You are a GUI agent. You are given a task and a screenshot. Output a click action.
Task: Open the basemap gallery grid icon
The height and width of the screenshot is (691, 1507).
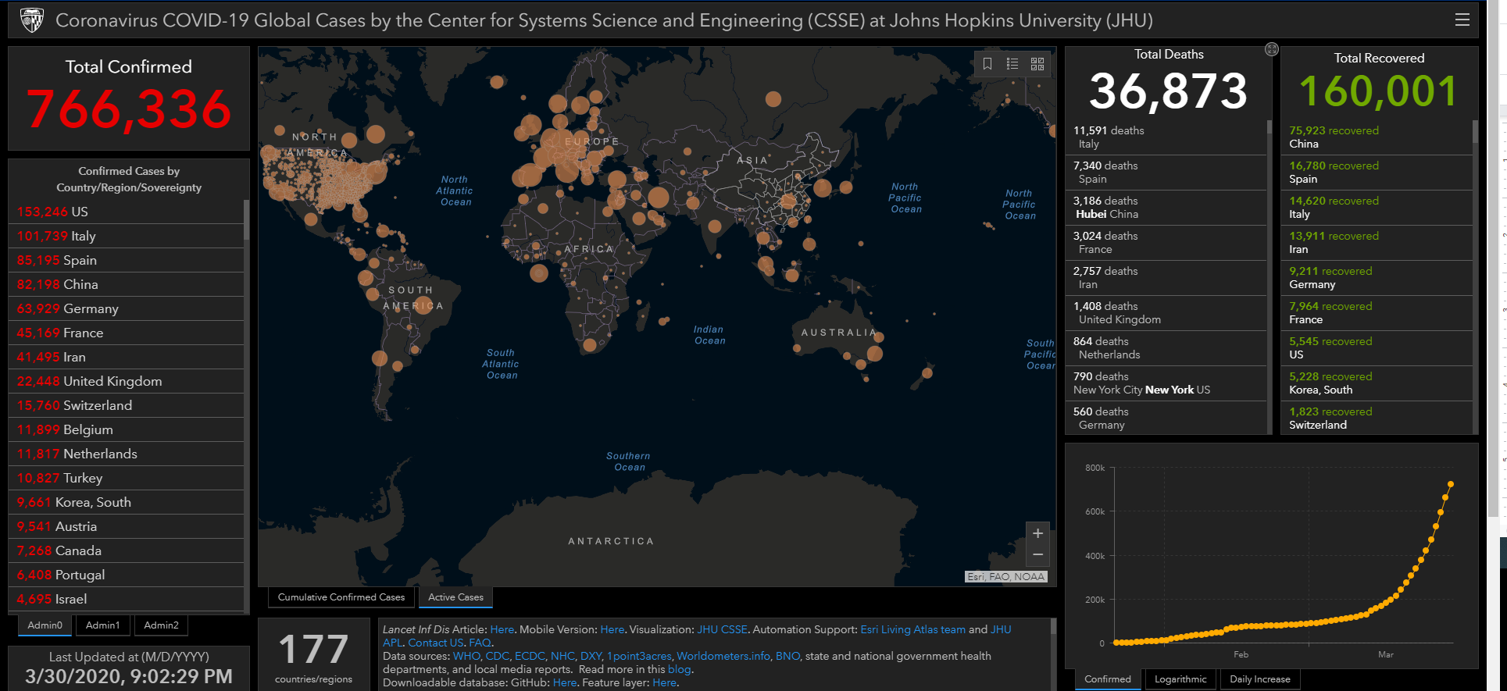tap(1037, 64)
